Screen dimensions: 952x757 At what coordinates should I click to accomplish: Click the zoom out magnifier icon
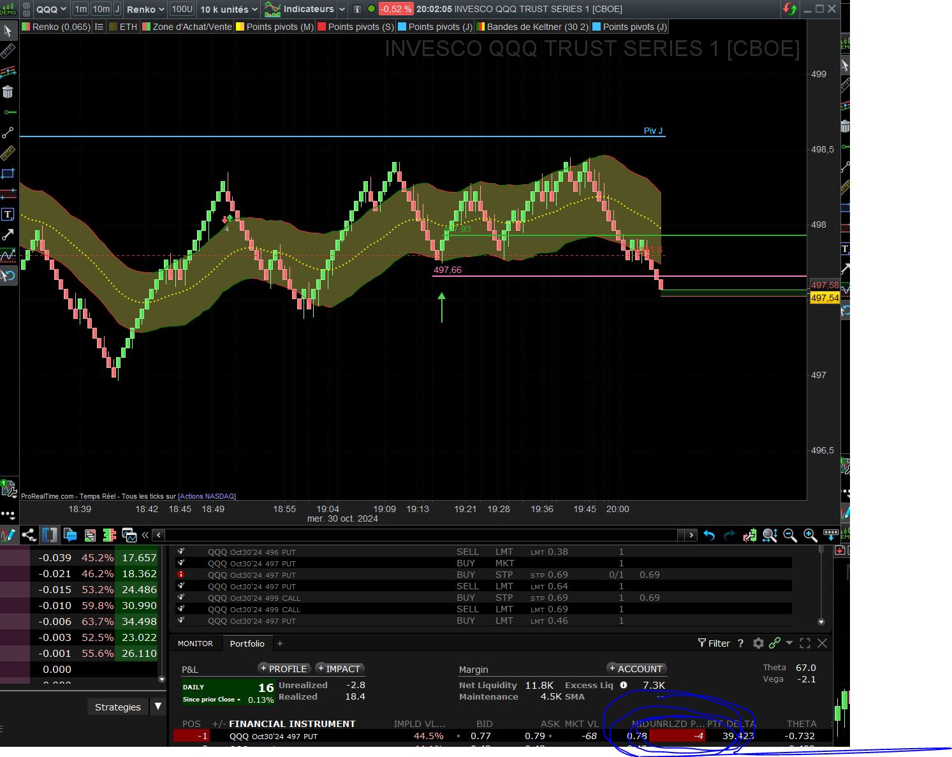(790, 535)
